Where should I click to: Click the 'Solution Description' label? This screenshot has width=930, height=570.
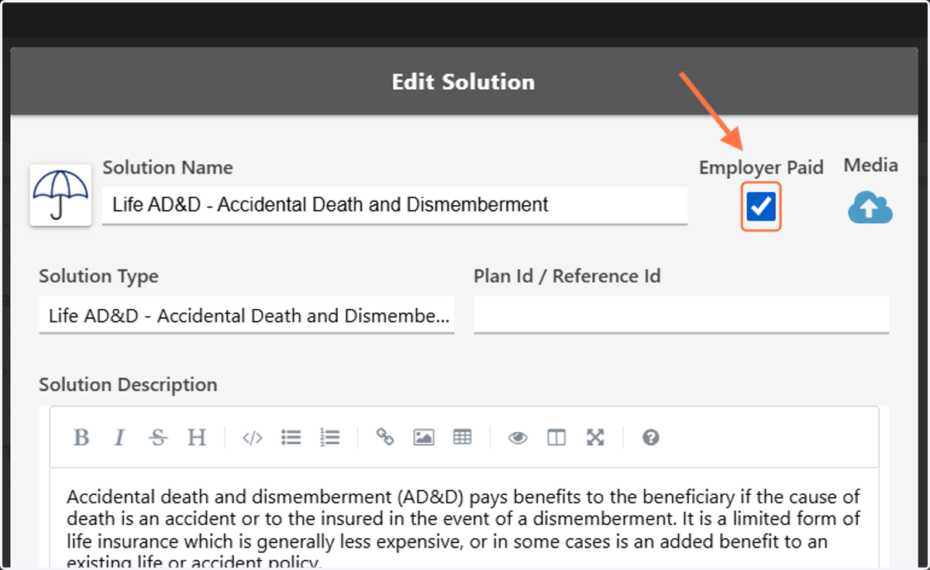[129, 385]
